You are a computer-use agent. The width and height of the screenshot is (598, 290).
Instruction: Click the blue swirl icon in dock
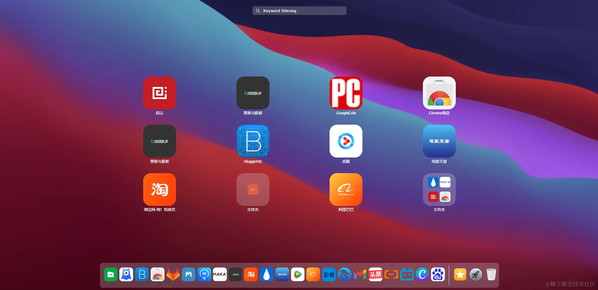tap(345, 274)
